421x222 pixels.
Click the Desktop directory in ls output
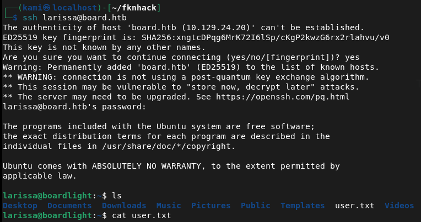point(20,206)
